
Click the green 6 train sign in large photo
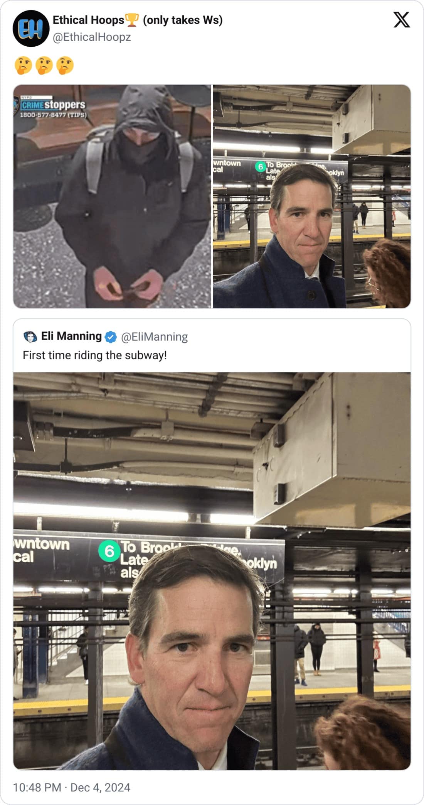[109, 551]
